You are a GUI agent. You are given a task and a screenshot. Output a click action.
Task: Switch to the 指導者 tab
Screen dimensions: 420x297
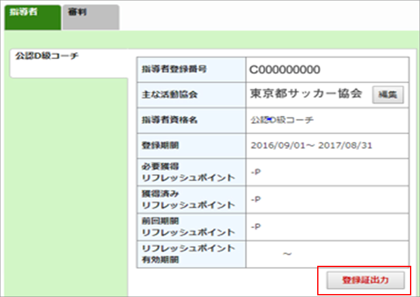pyautogui.click(x=32, y=17)
